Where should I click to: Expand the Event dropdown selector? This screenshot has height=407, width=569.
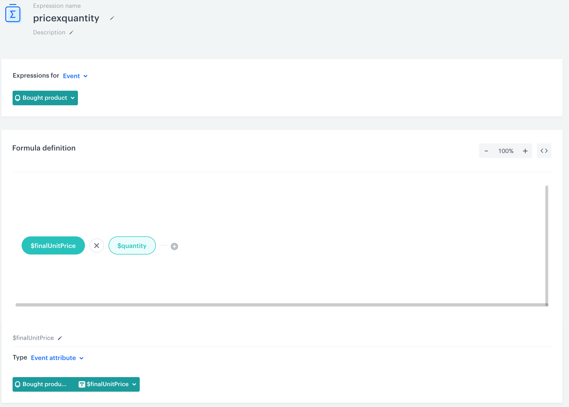point(74,76)
